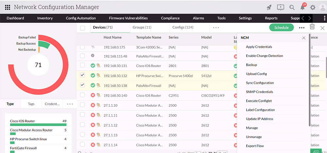Open more actions dots next to Schedule

coord(301,28)
